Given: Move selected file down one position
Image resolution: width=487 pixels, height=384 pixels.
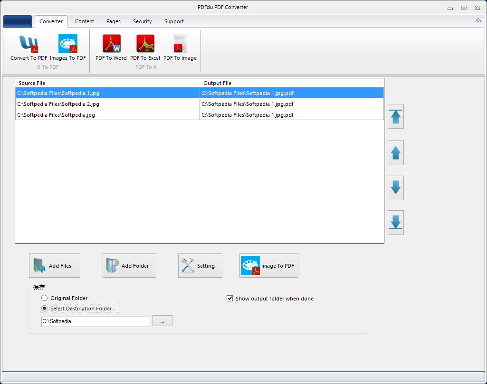Looking at the screenshot, I should pyautogui.click(x=396, y=188).
